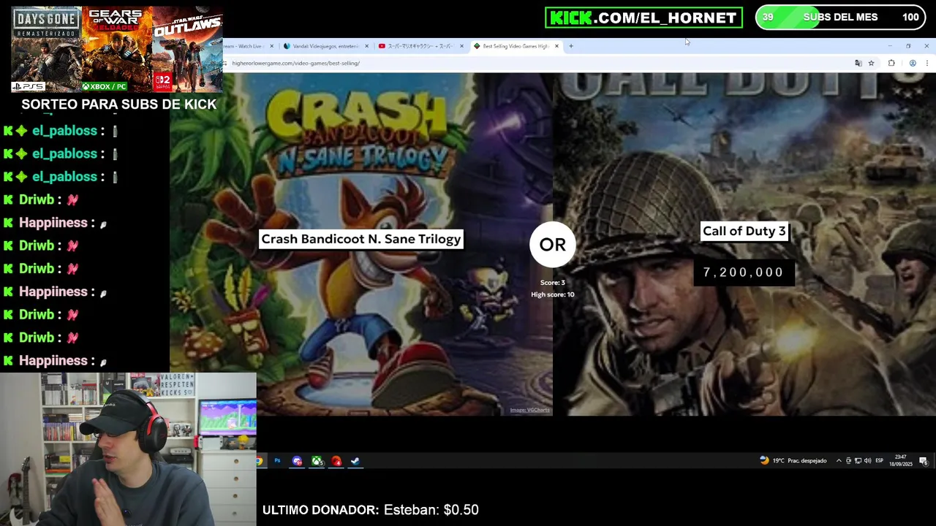936x526 pixels.
Task: Switch the ESP keyboard language
Action: coord(879,460)
